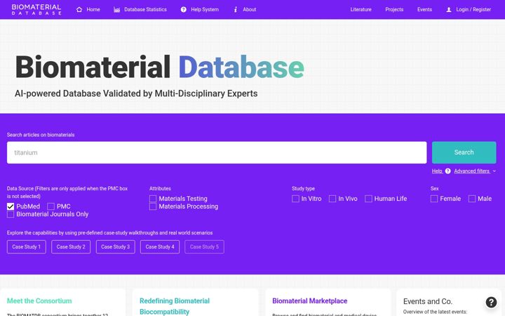This screenshot has height=316, width=505.
Task: Tick the Materials Testing checkbox
Action: (x=153, y=199)
